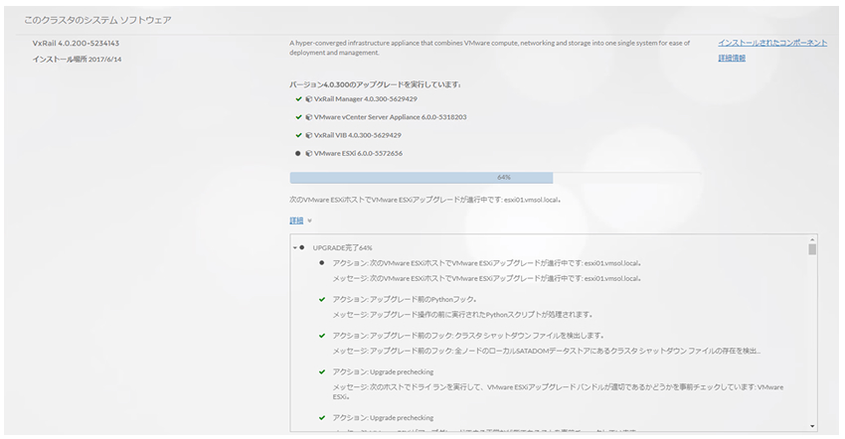
Task: Click the package icon beside VMware vCenter Server Appliance
Action: tap(309, 117)
